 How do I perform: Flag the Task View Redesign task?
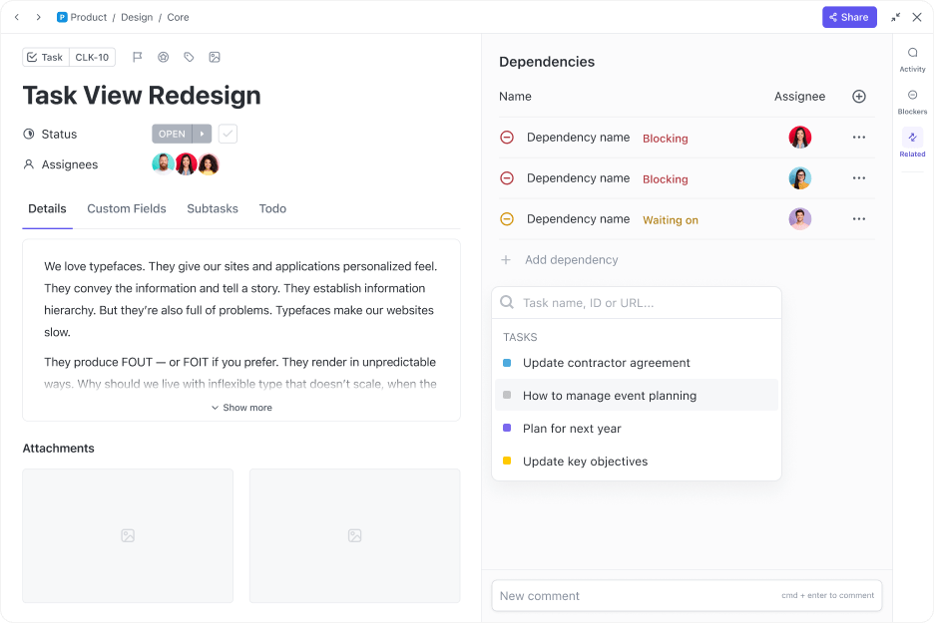coord(138,57)
